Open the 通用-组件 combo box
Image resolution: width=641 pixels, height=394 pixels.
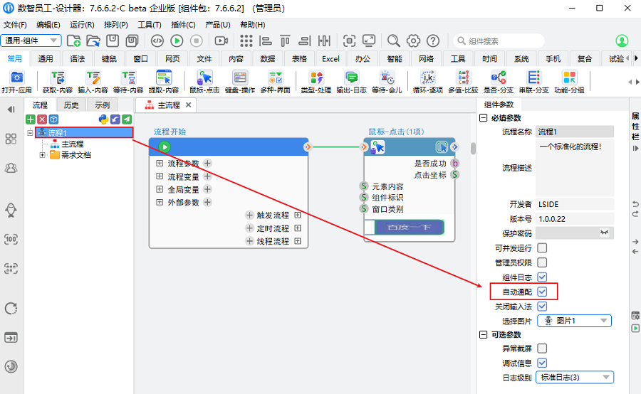click(x=31, y=41)
